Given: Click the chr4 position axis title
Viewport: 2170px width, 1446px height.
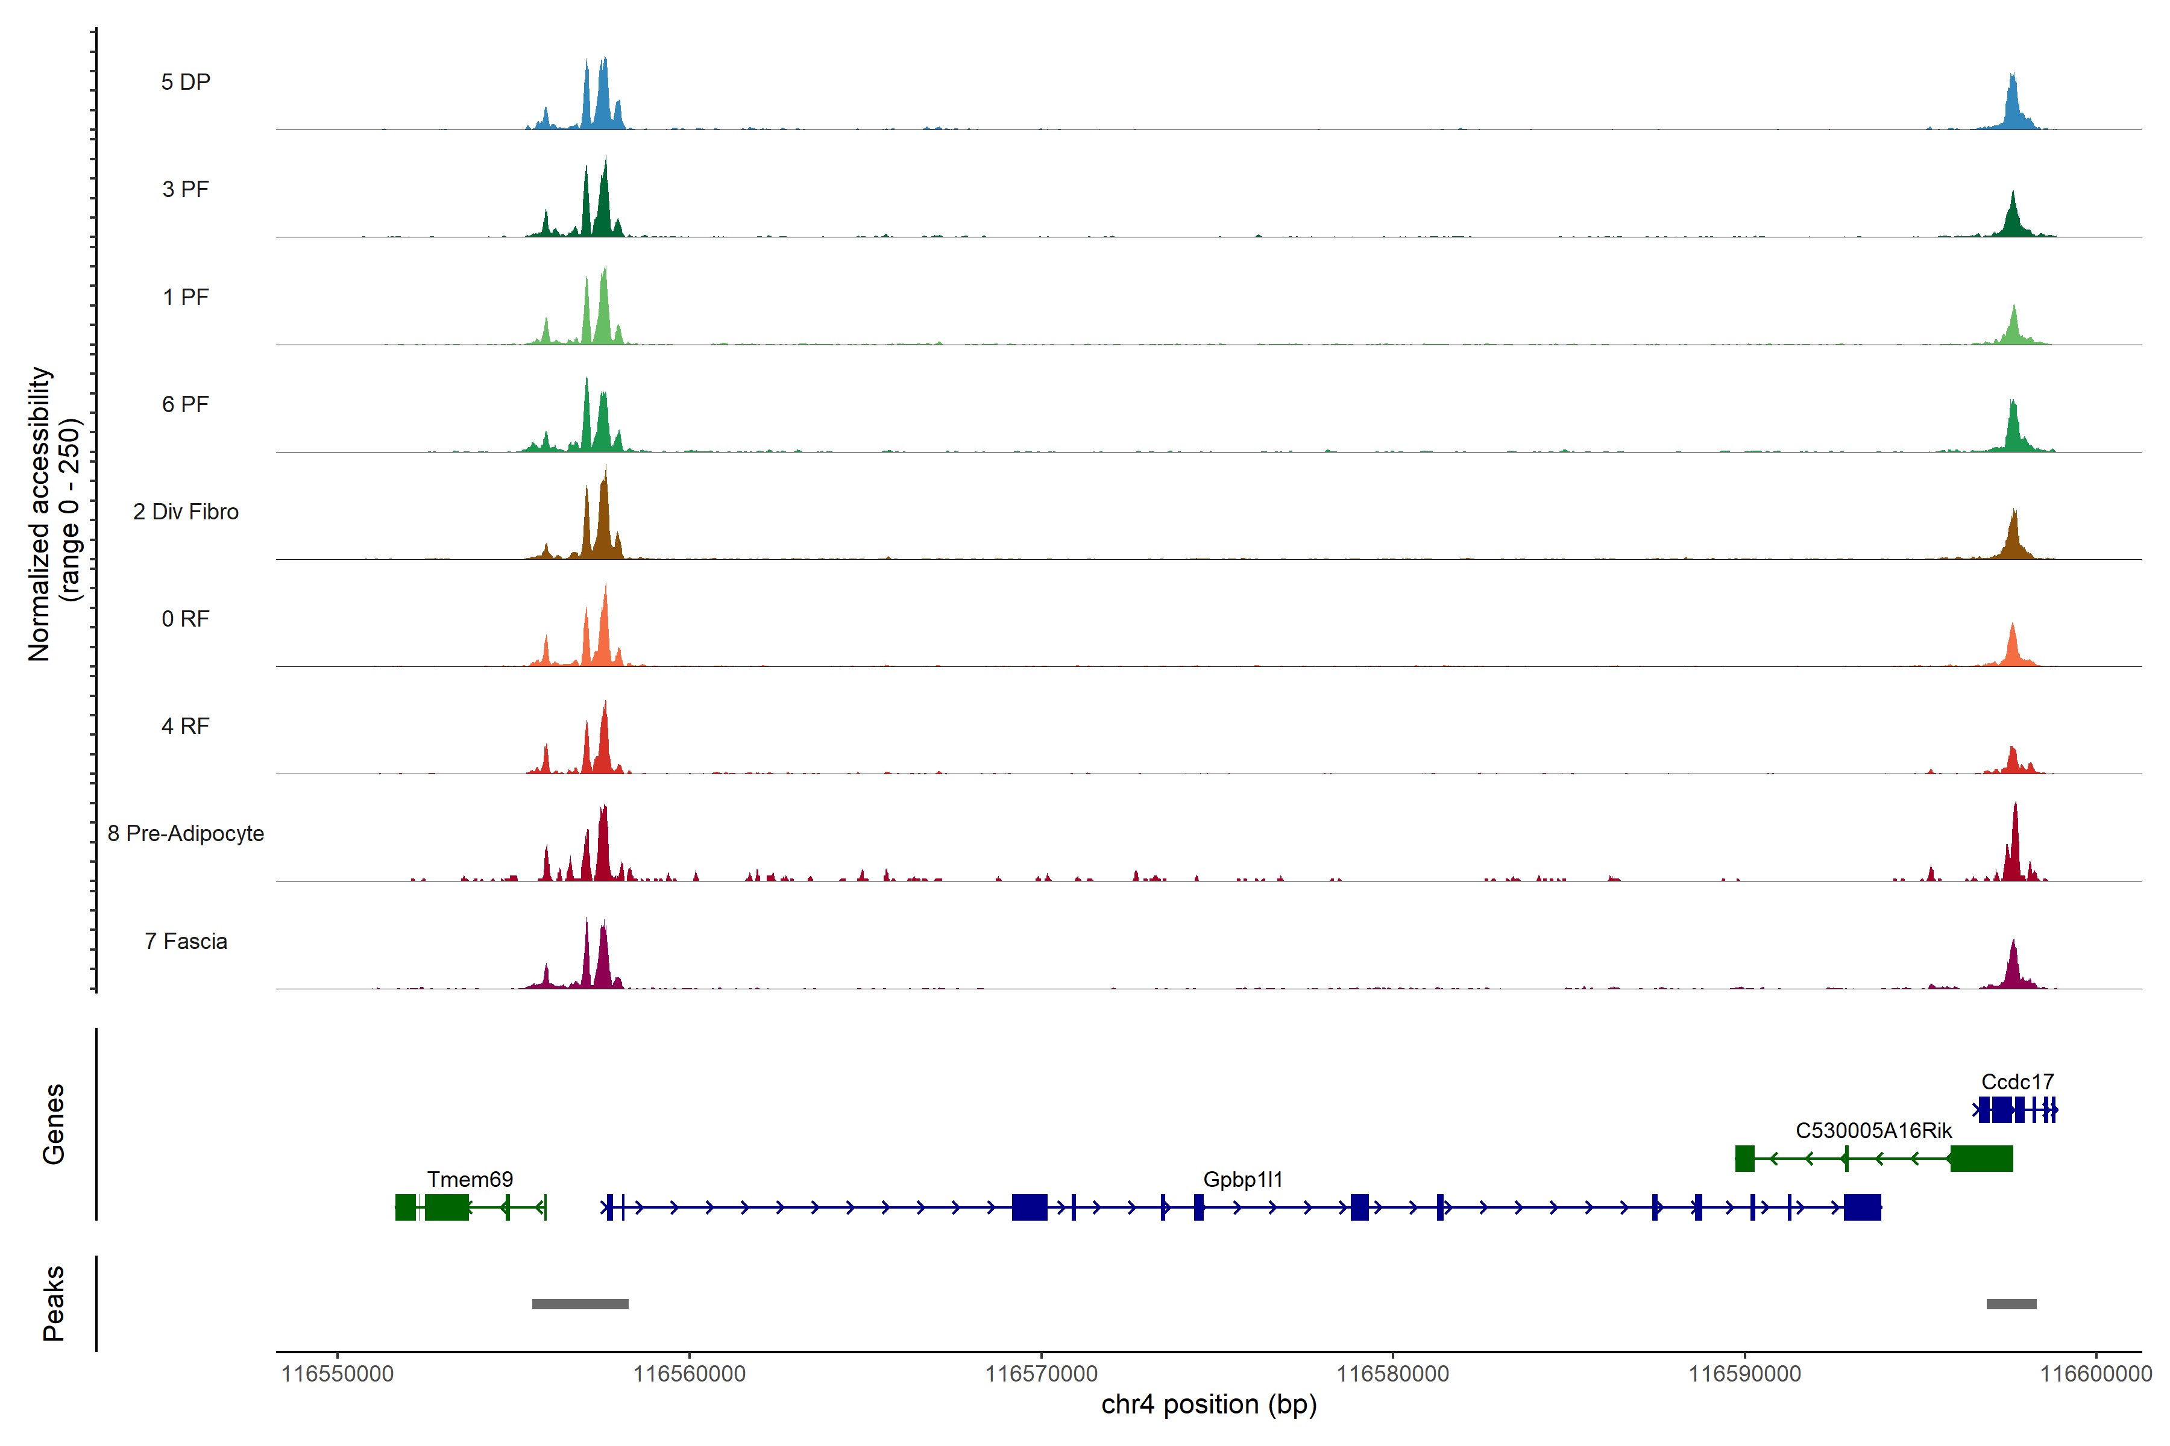Looking at the screenshot, I should (1209, 1404).
